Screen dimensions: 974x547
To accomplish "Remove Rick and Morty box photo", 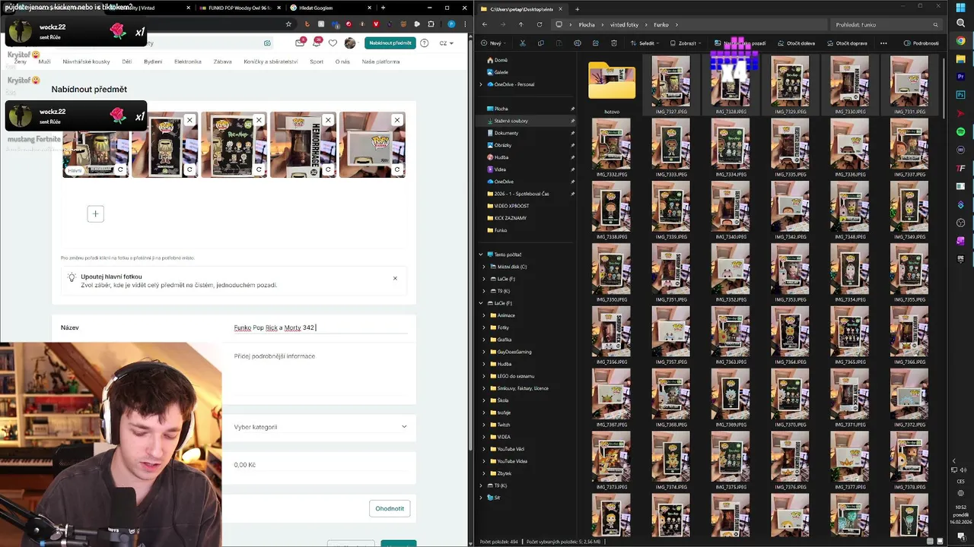I will click(259, 120).
